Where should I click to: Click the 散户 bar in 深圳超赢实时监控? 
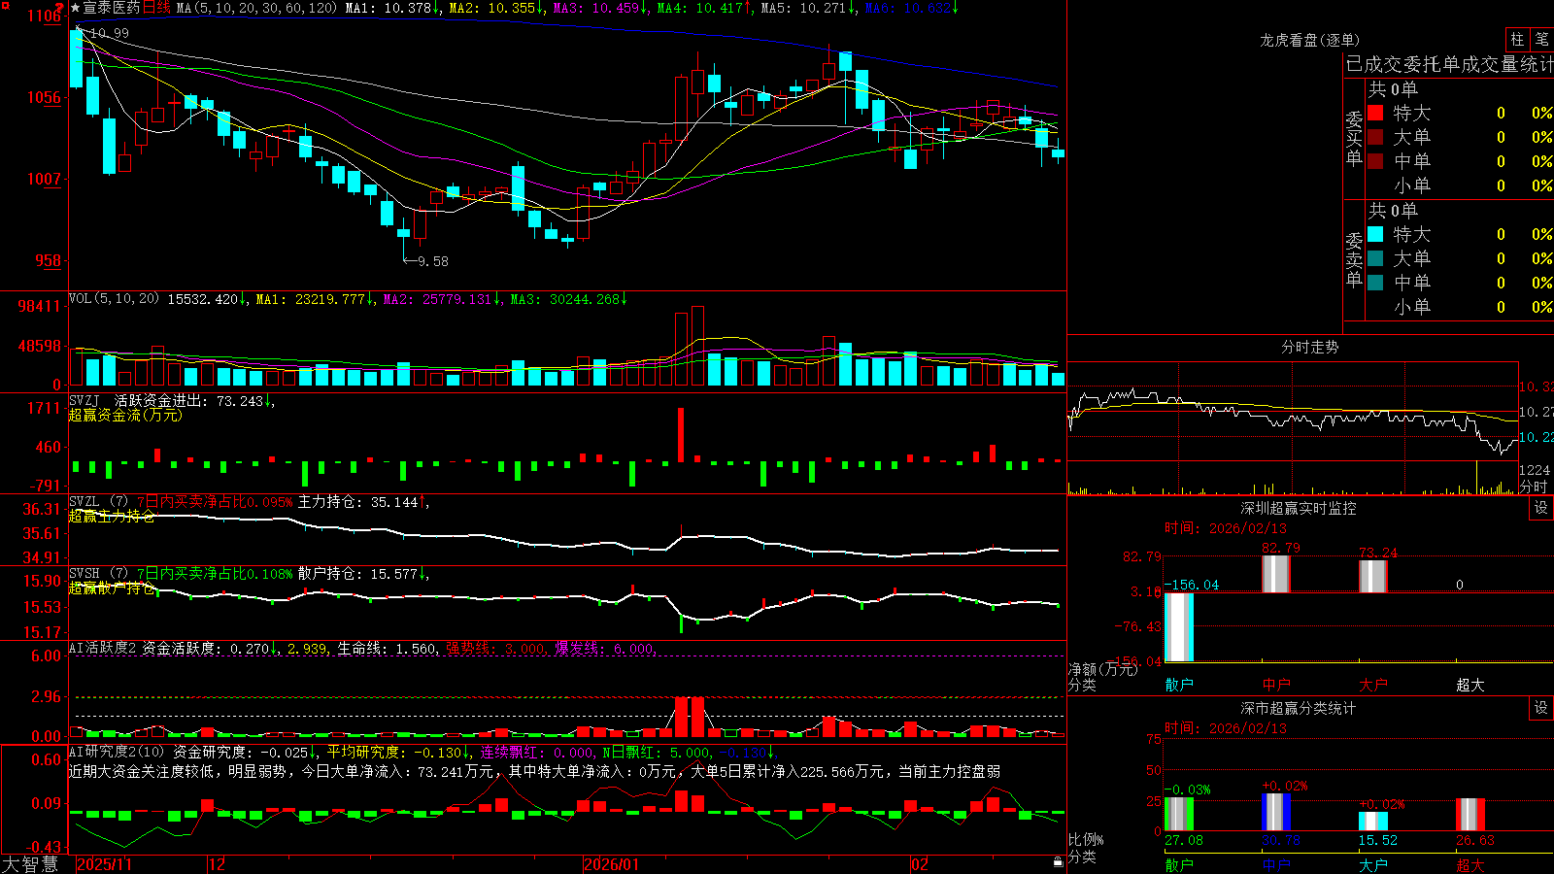(x=1179, y=627)
